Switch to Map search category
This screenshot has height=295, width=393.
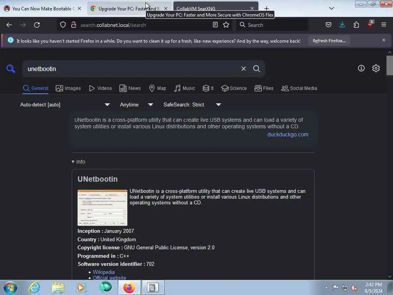[x=157, y=88]
